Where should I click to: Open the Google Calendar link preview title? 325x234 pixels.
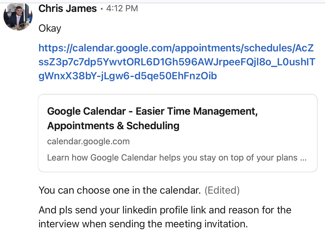pyautogui.click(x=152, y=111)
